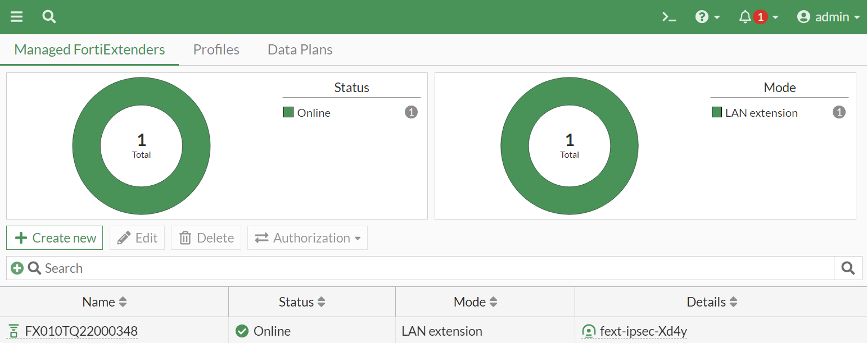Image resolution: width=867 pixels, height=343 pixels.
Task: Open the help question mark menu
Action: click(x=707, y=17)
